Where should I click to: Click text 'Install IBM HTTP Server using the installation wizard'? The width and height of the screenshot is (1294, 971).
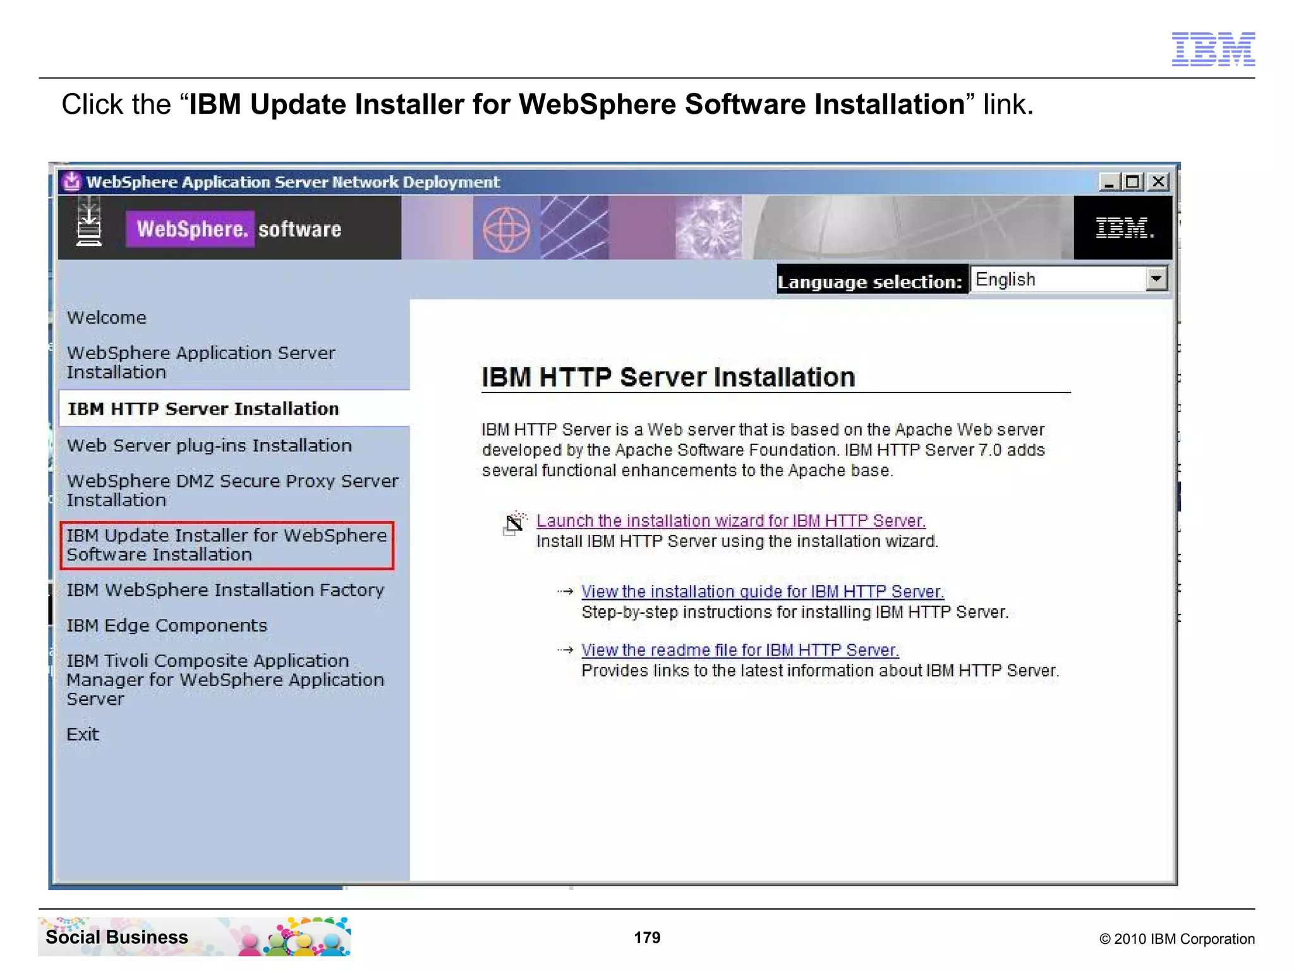coord(737,542)
